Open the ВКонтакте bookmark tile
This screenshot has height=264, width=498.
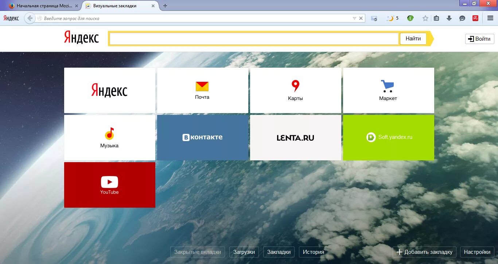coord(203,137)
